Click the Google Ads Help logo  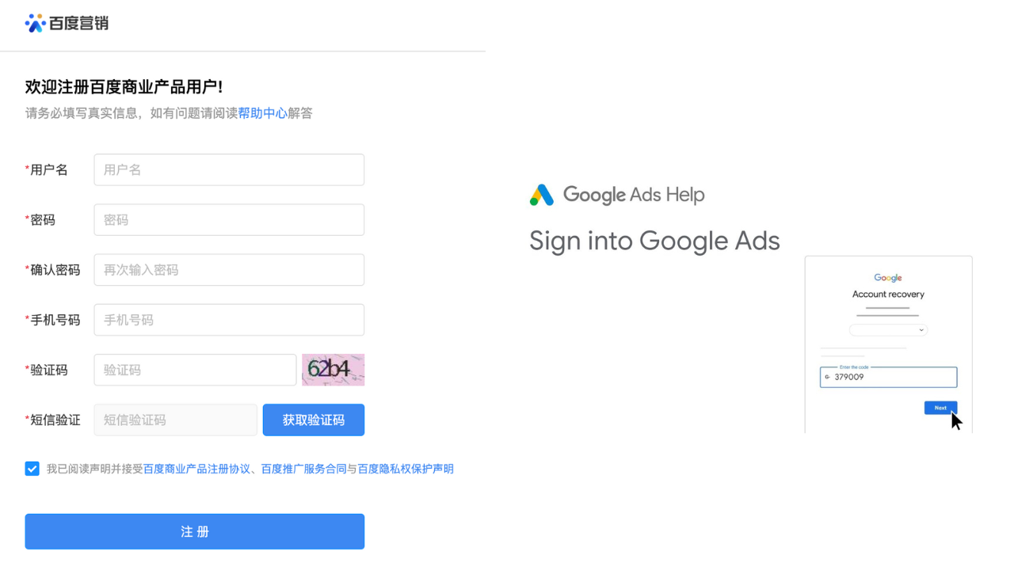pyautogui.click(x=616, y=195)
